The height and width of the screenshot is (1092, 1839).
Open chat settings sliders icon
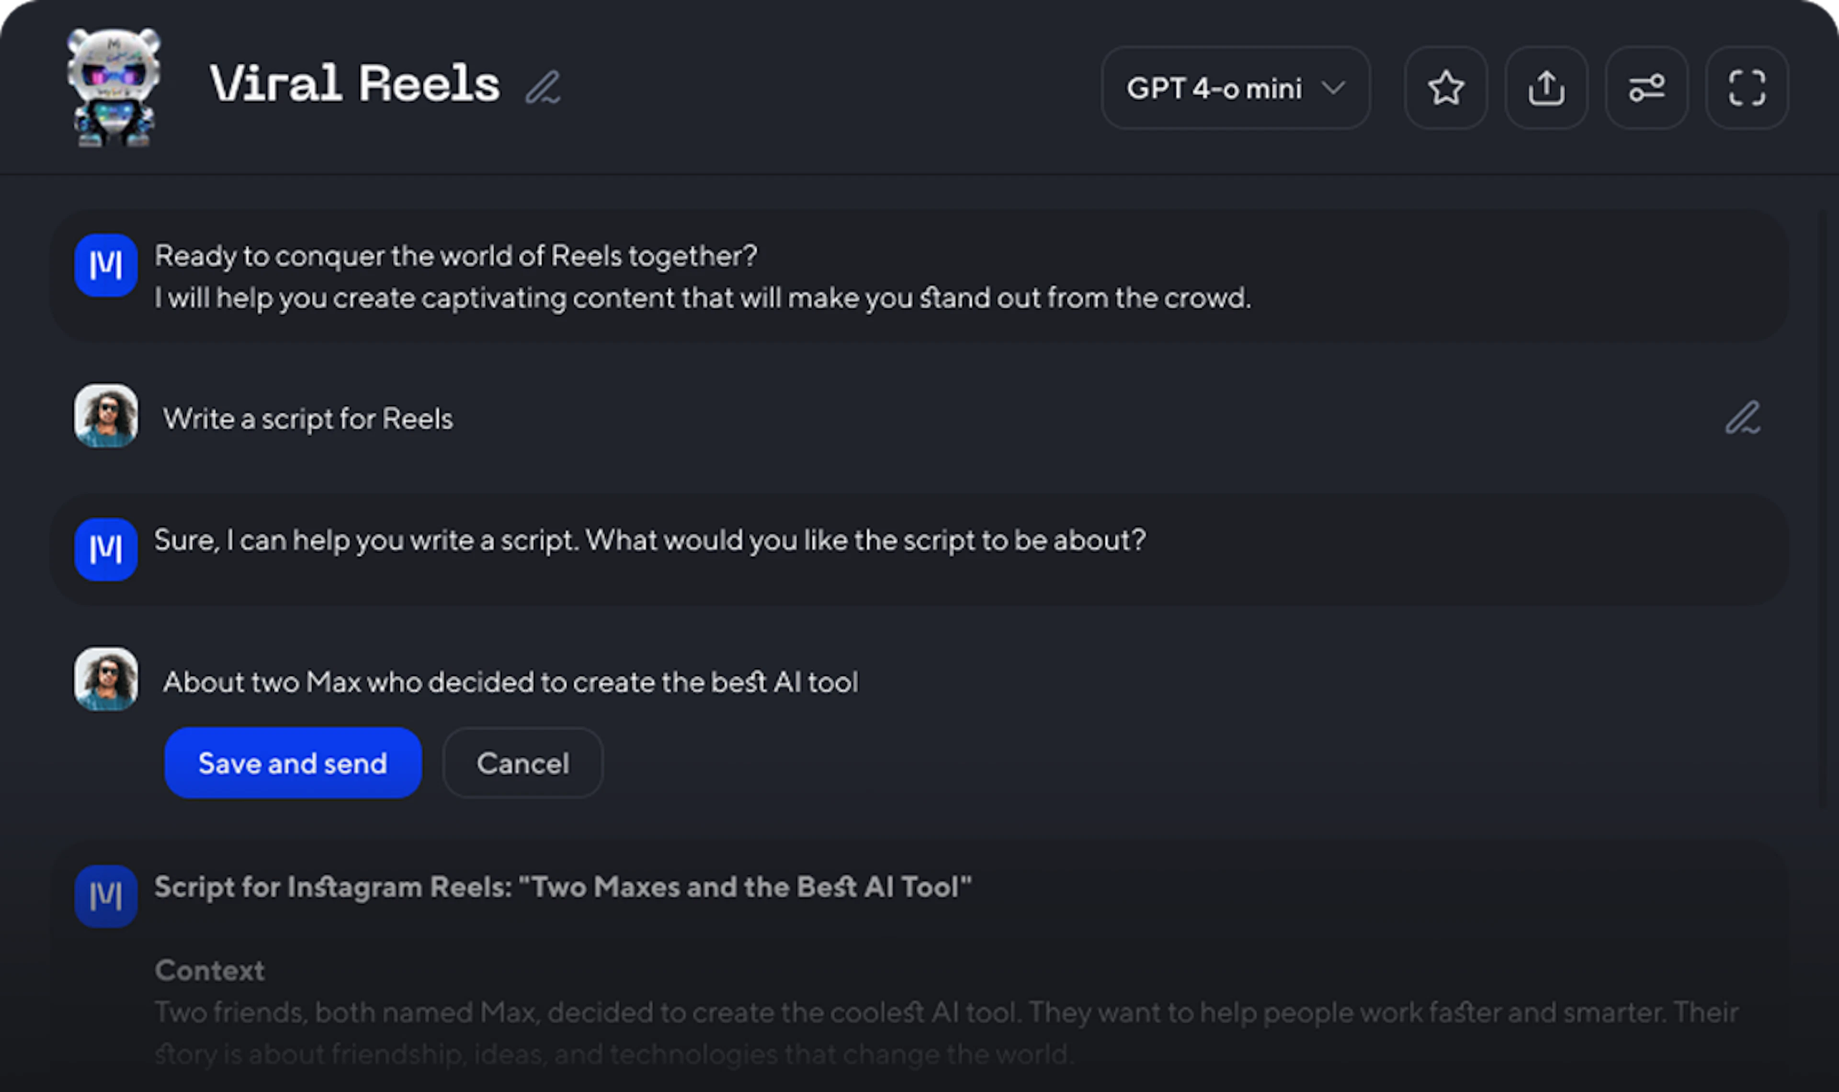(x=1646, y=88)
